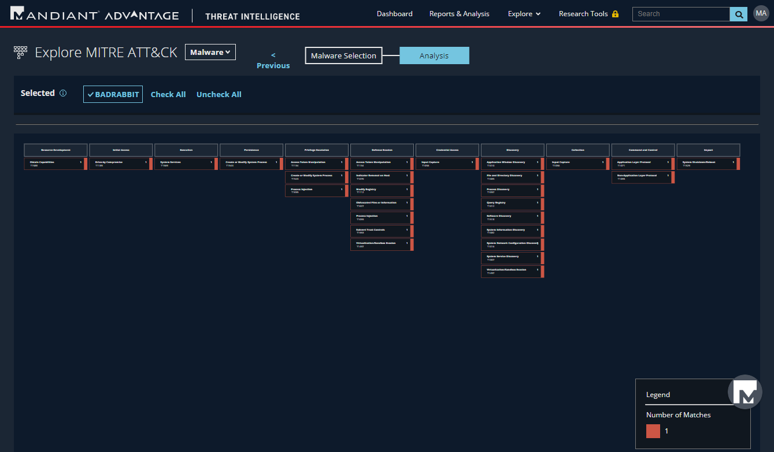Open the Dashboard page

point(395,14)
